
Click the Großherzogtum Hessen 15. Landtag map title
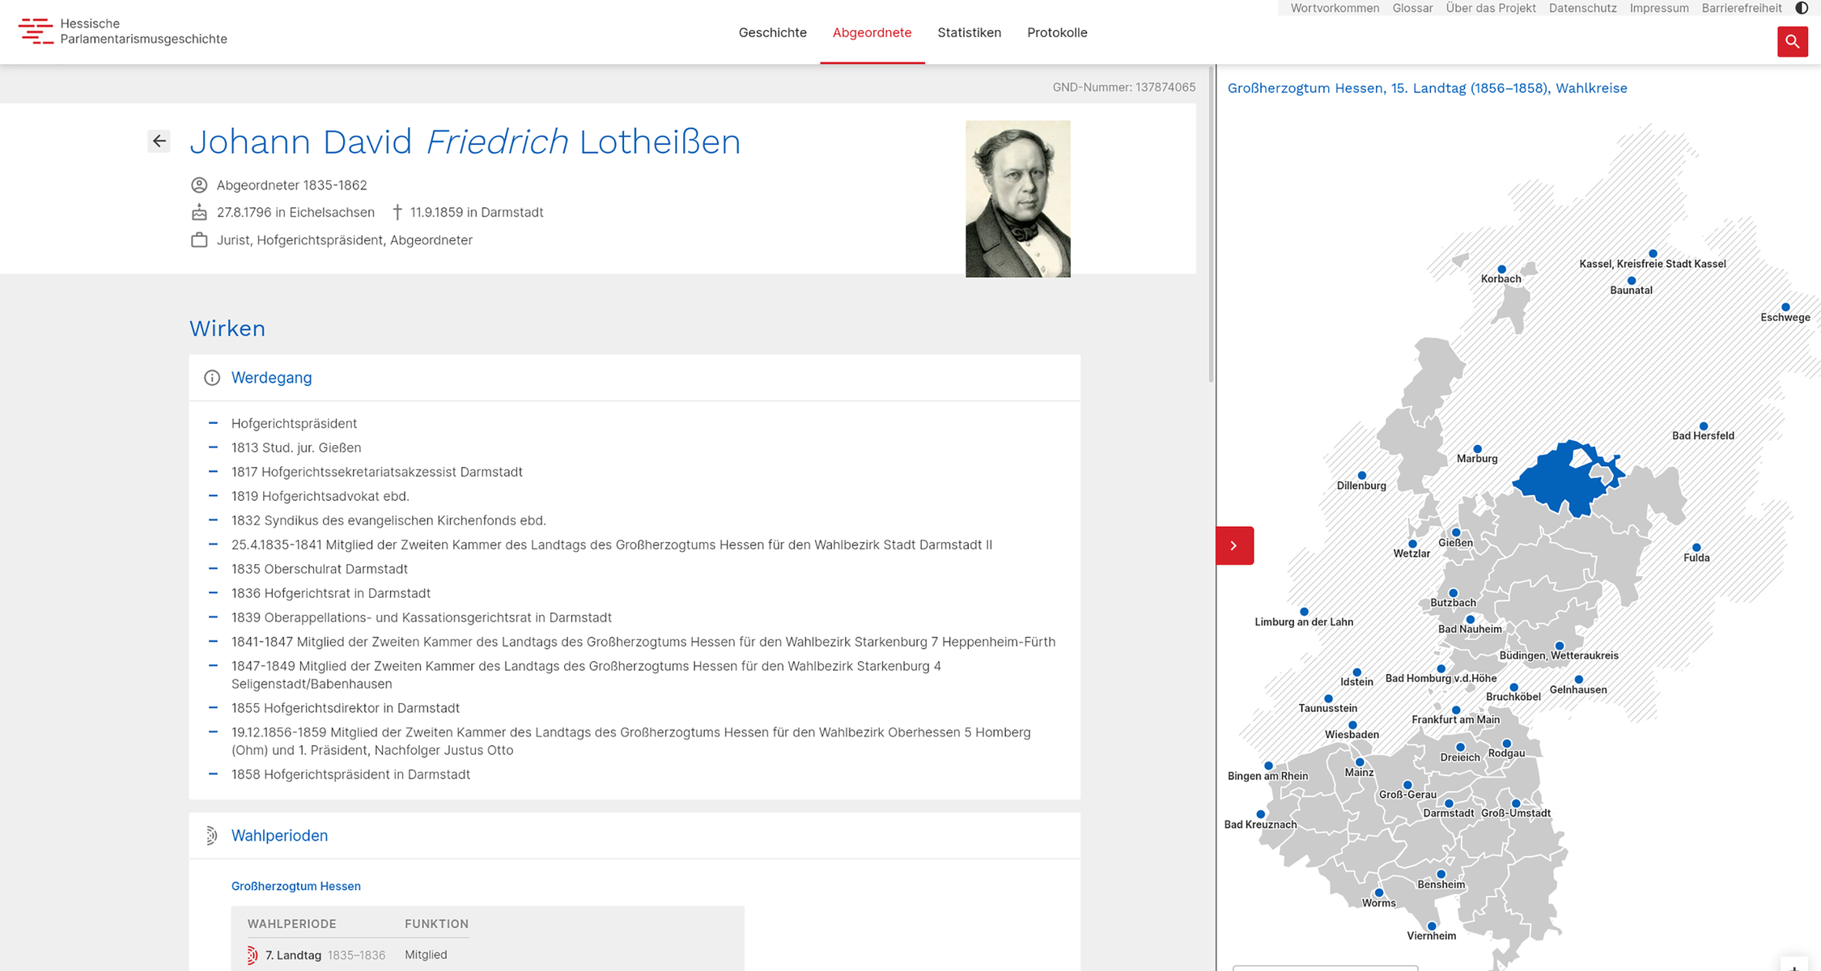pyautogui.click(x=1427, y=88)
